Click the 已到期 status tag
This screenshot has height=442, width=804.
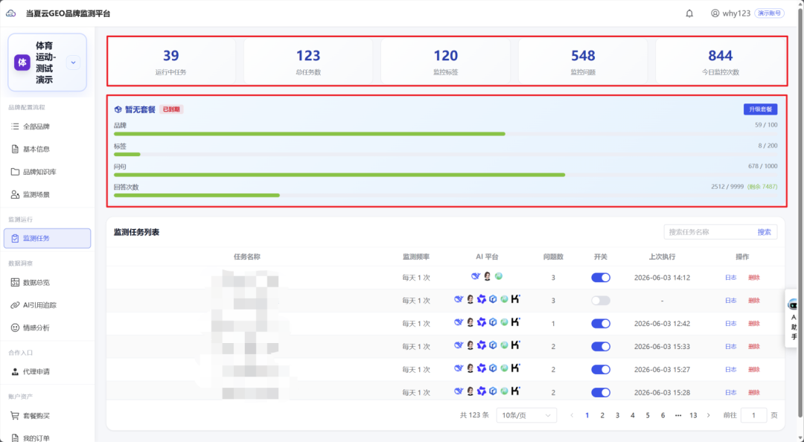tap(171, 109)
